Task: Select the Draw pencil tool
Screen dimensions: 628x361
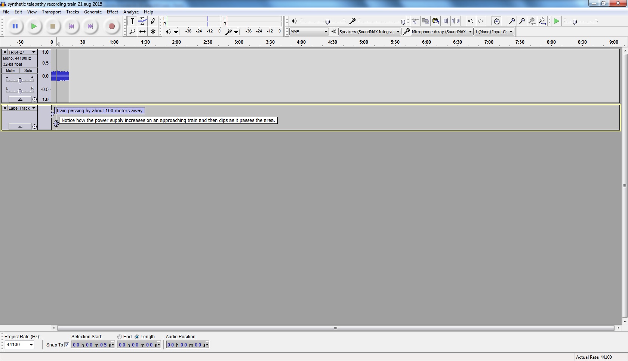Action: [x=153, y=21]
